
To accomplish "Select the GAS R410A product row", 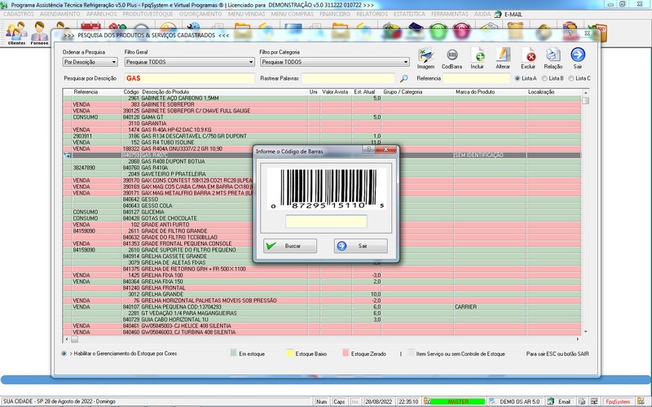I will coord(322,168).
